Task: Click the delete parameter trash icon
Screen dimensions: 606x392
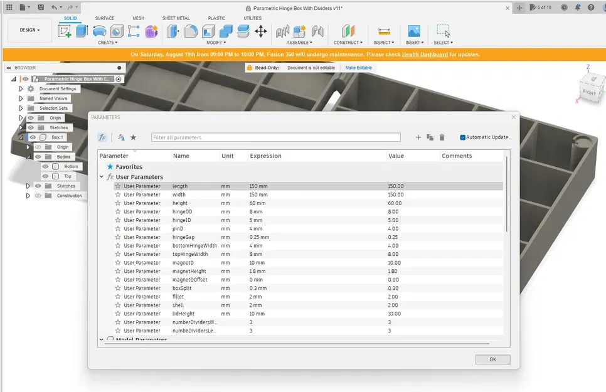Action: tap(442, 137)
